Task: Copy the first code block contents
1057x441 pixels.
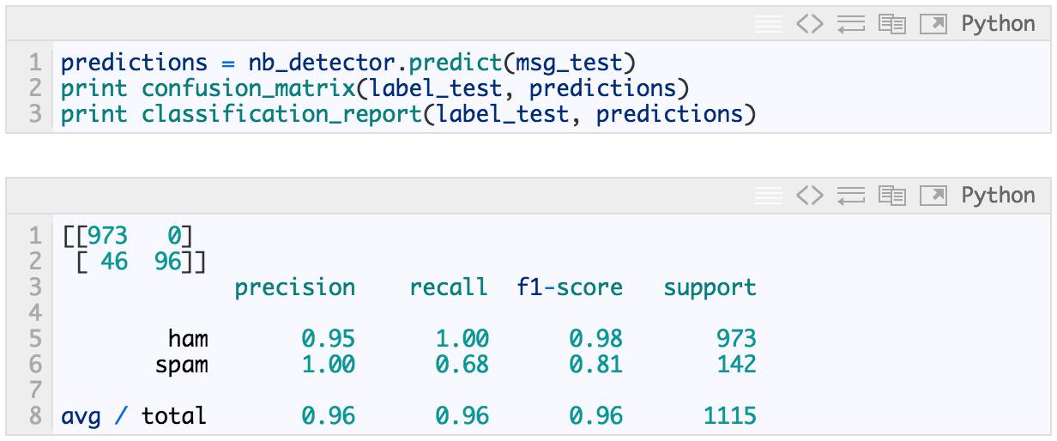Action: 892,24
